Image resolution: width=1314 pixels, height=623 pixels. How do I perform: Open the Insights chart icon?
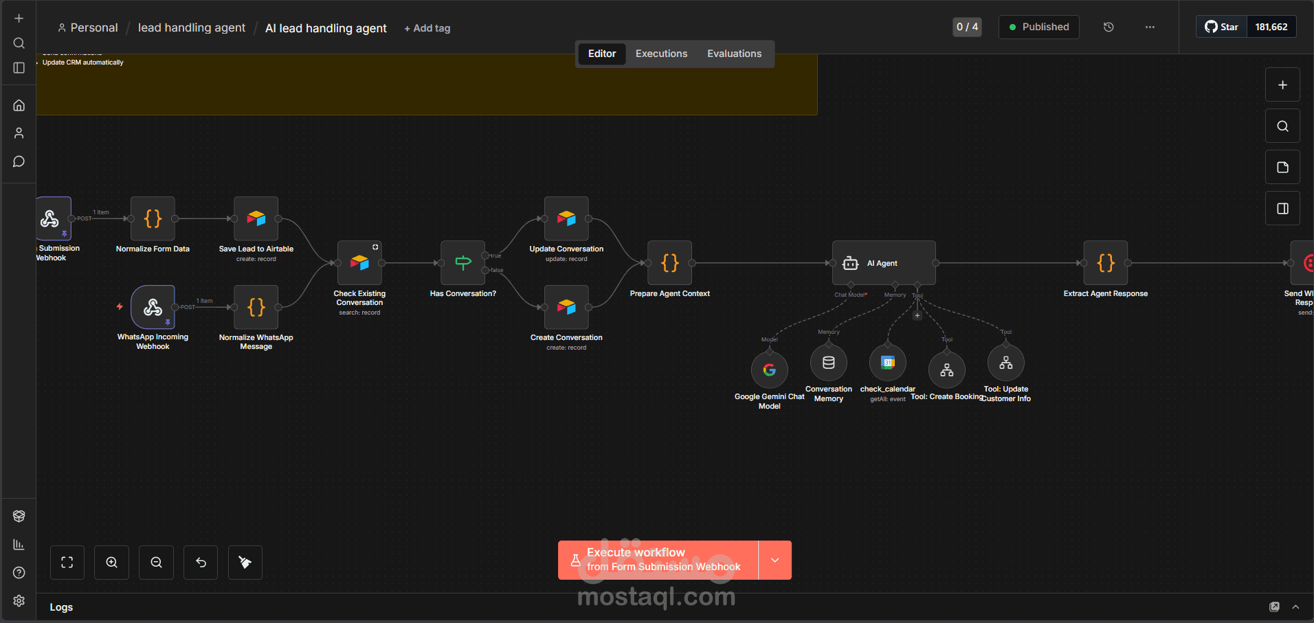[x=19, y=545]
